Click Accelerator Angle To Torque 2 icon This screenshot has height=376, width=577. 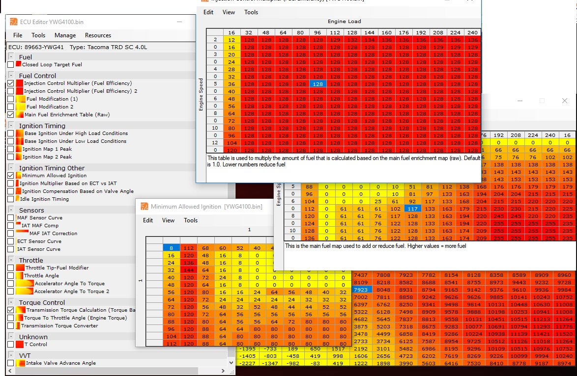coord(25,291)
